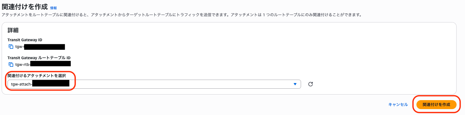
Task: Expand the attachment dropdown blue arrow
Action: (295, 84)
